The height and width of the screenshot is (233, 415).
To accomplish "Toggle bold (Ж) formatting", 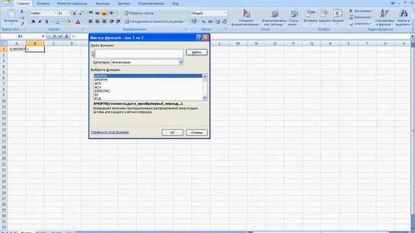I will [33, 21].
